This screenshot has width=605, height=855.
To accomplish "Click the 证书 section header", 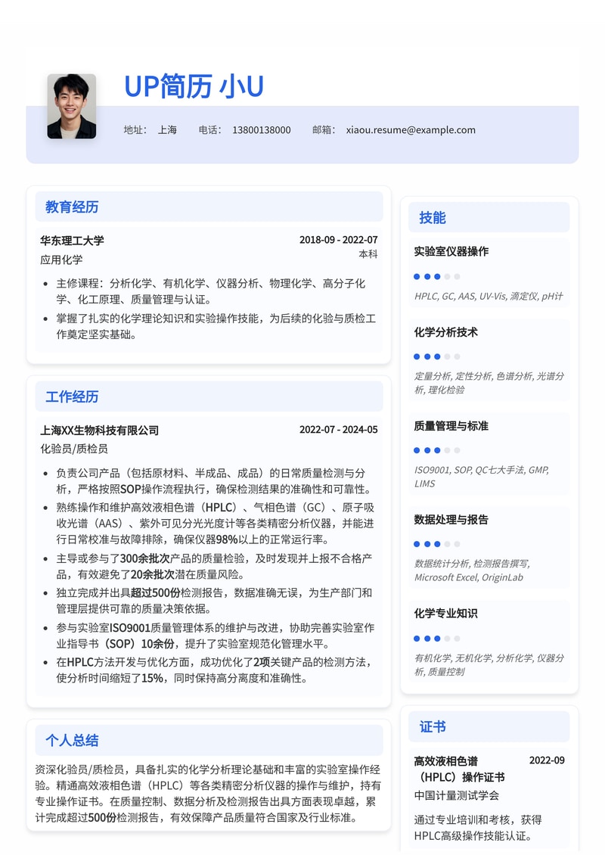I will 431,726.
